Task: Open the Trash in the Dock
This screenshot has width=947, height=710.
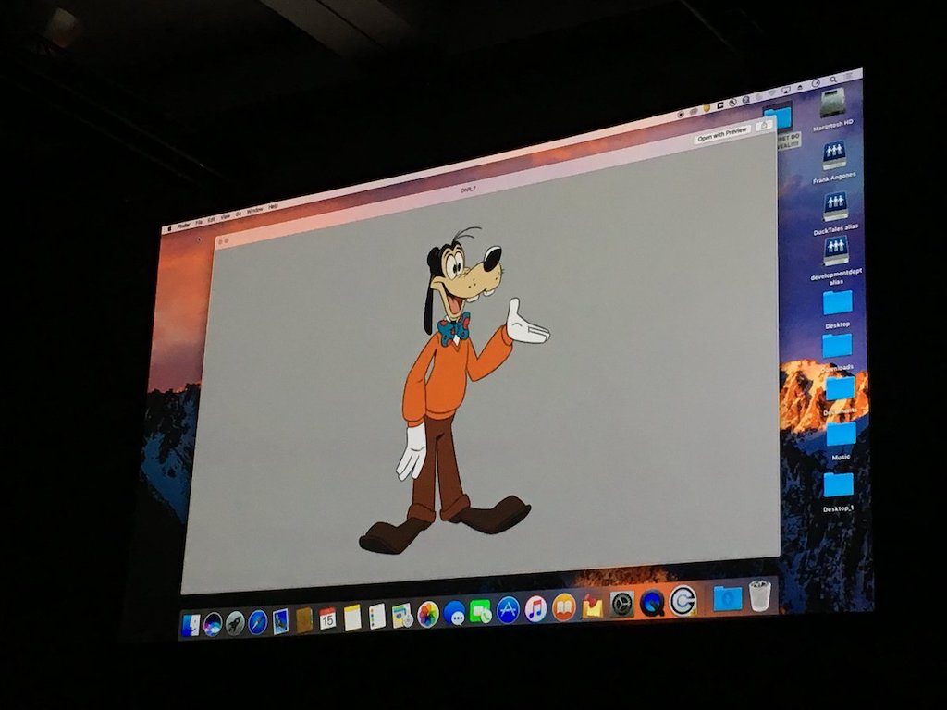Action: [760, 596]
